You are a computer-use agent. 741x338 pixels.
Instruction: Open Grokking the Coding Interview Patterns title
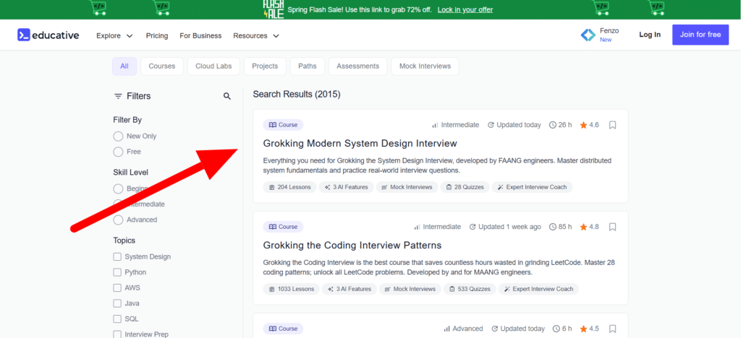coord(352,245)
